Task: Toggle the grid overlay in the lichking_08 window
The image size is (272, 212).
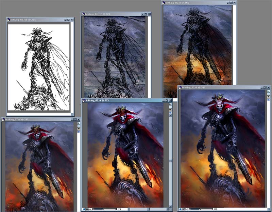Action: point(170,107)
